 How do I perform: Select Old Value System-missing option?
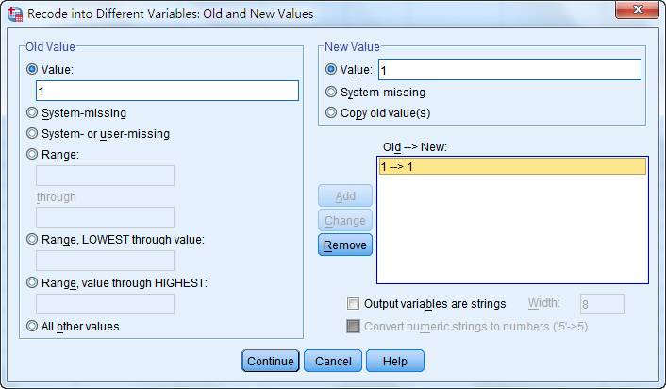click(x=32, y=112)
